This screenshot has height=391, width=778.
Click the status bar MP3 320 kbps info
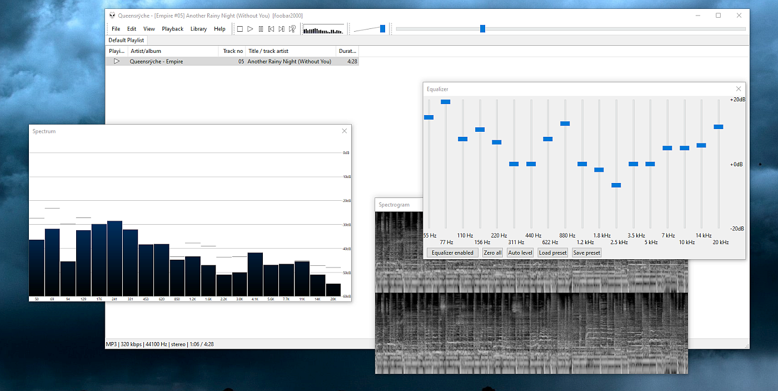[160, 344]
